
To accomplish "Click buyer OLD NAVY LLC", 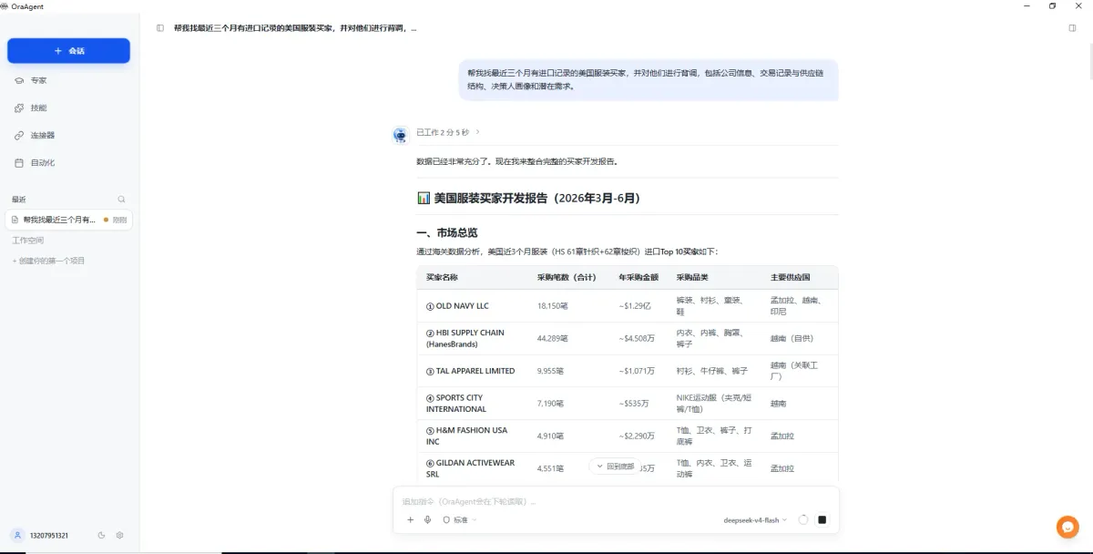I will (x=457, y=306).
